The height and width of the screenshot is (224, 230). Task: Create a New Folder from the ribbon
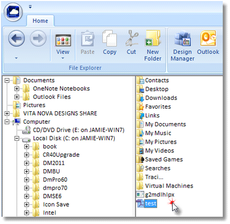[153, 45]
